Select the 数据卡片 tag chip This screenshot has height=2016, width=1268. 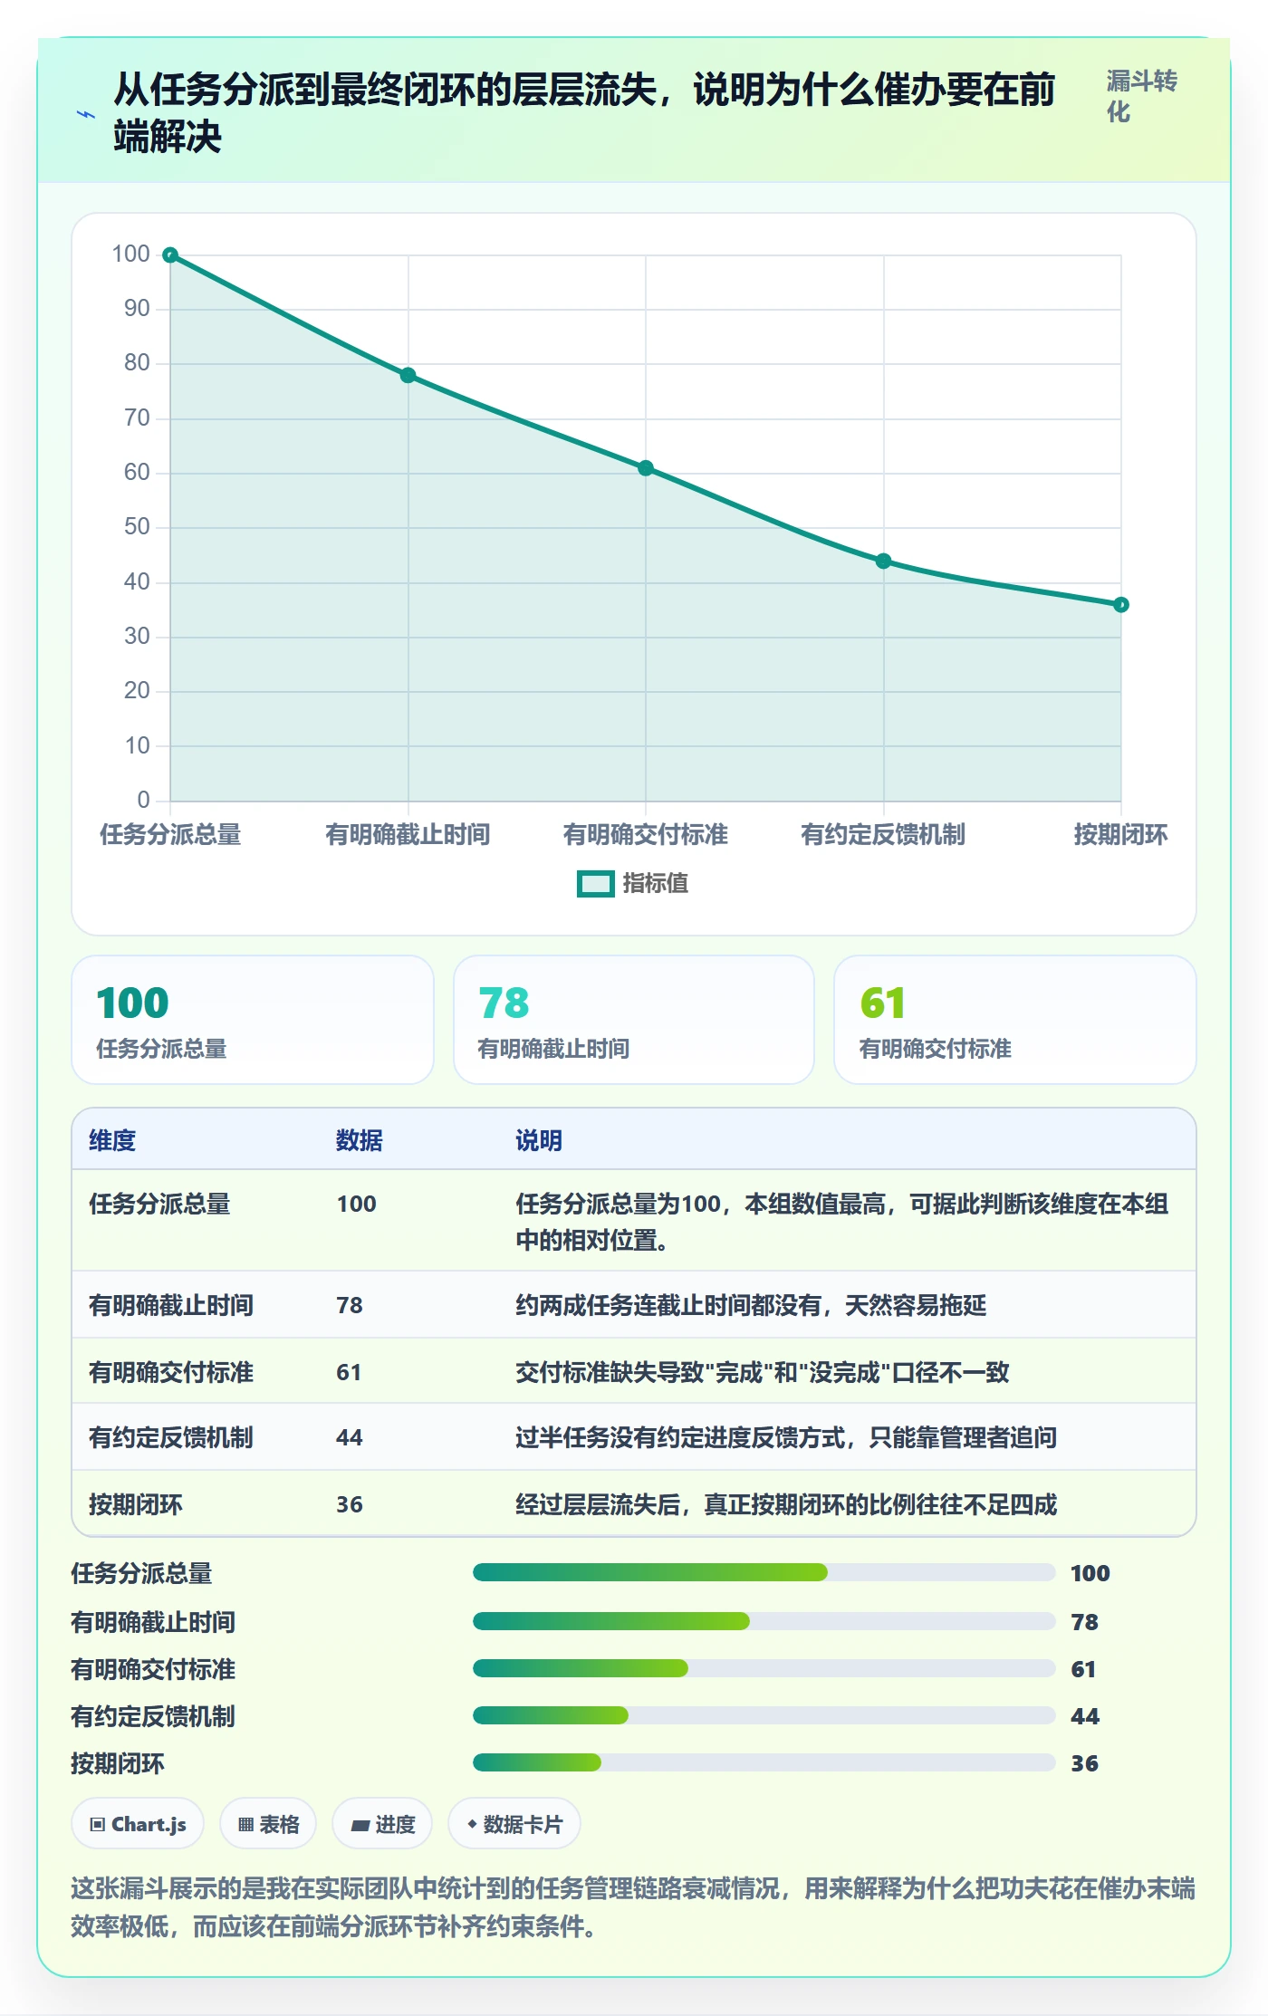514,1824
